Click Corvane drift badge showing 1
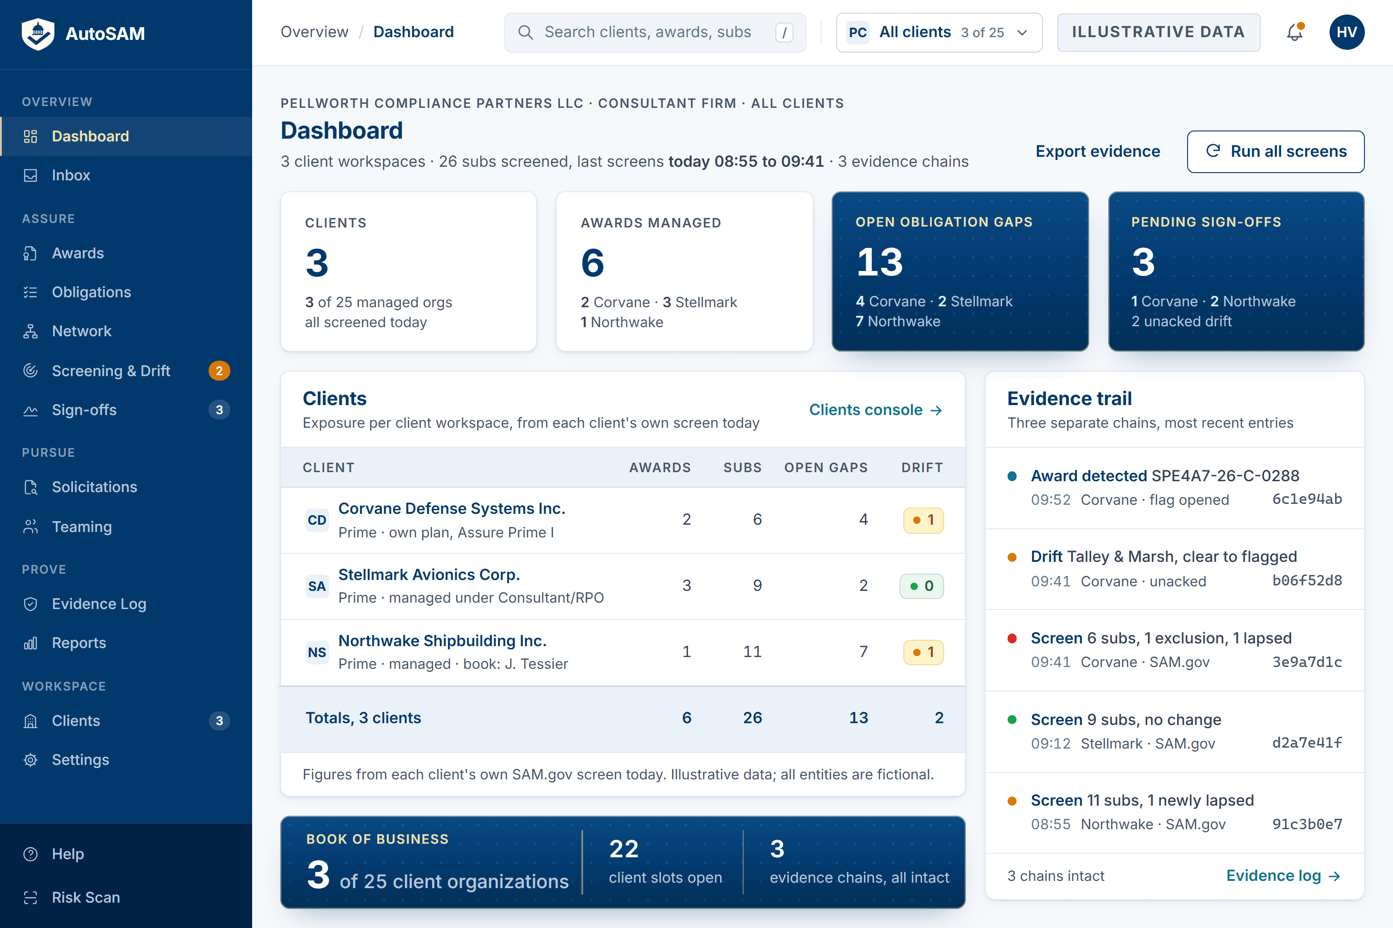 tap(923, 520)
